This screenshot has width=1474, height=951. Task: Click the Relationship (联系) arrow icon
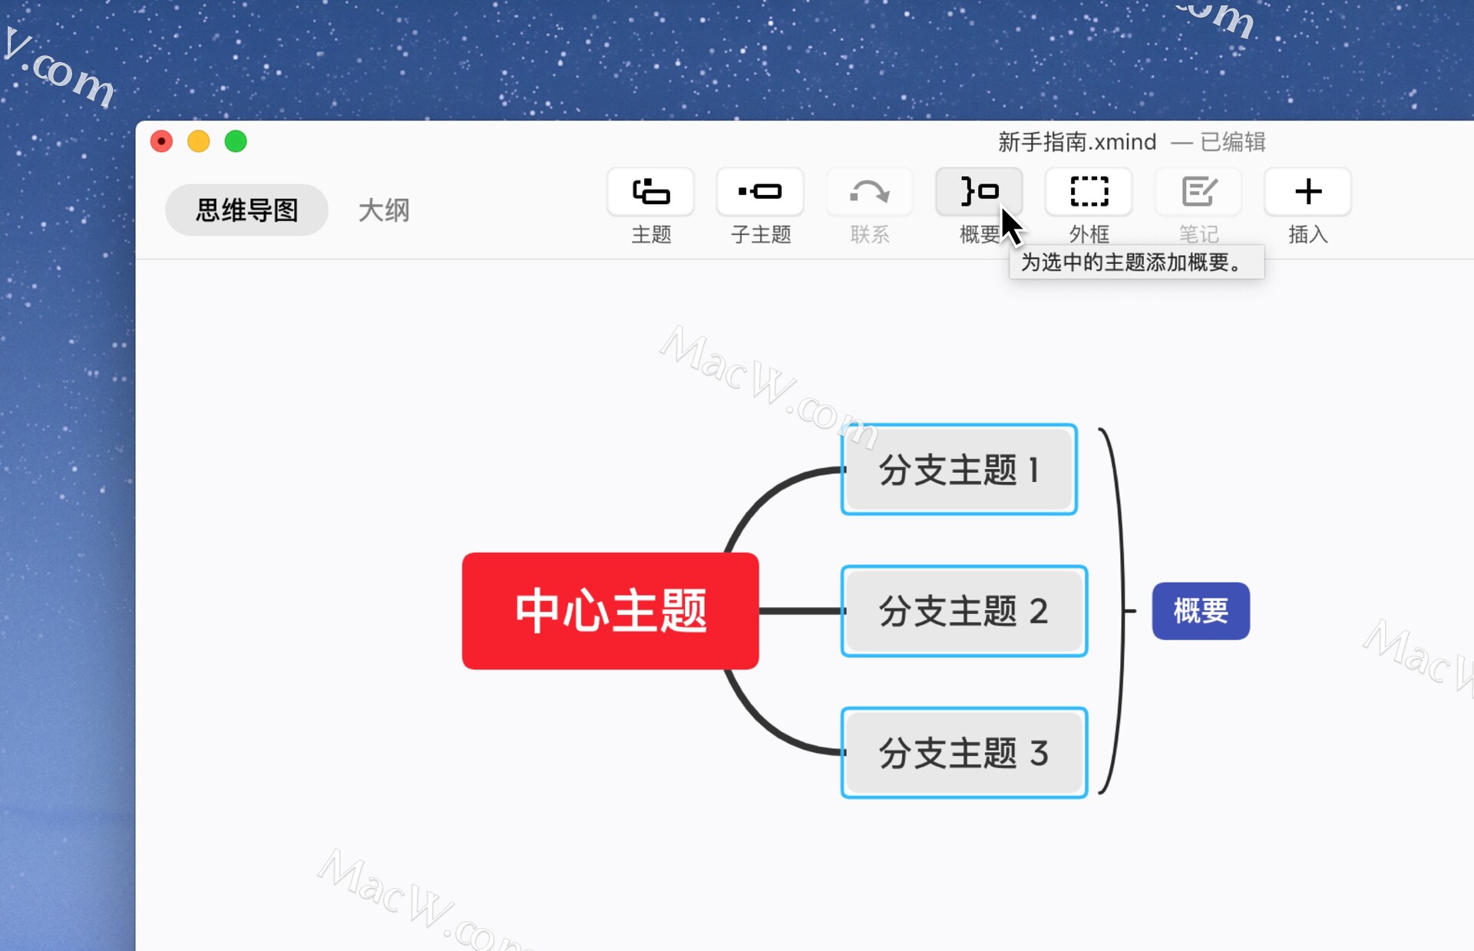coord(869,192)
